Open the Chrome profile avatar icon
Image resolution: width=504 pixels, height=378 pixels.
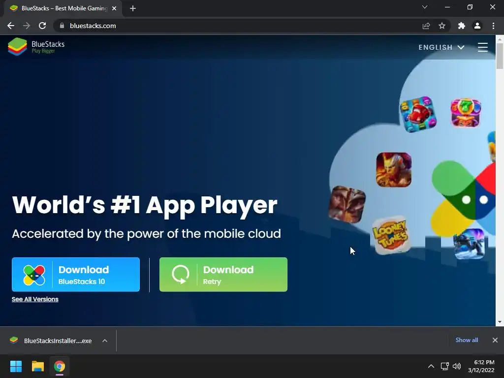pyautogui.click(x=477, y=26)
